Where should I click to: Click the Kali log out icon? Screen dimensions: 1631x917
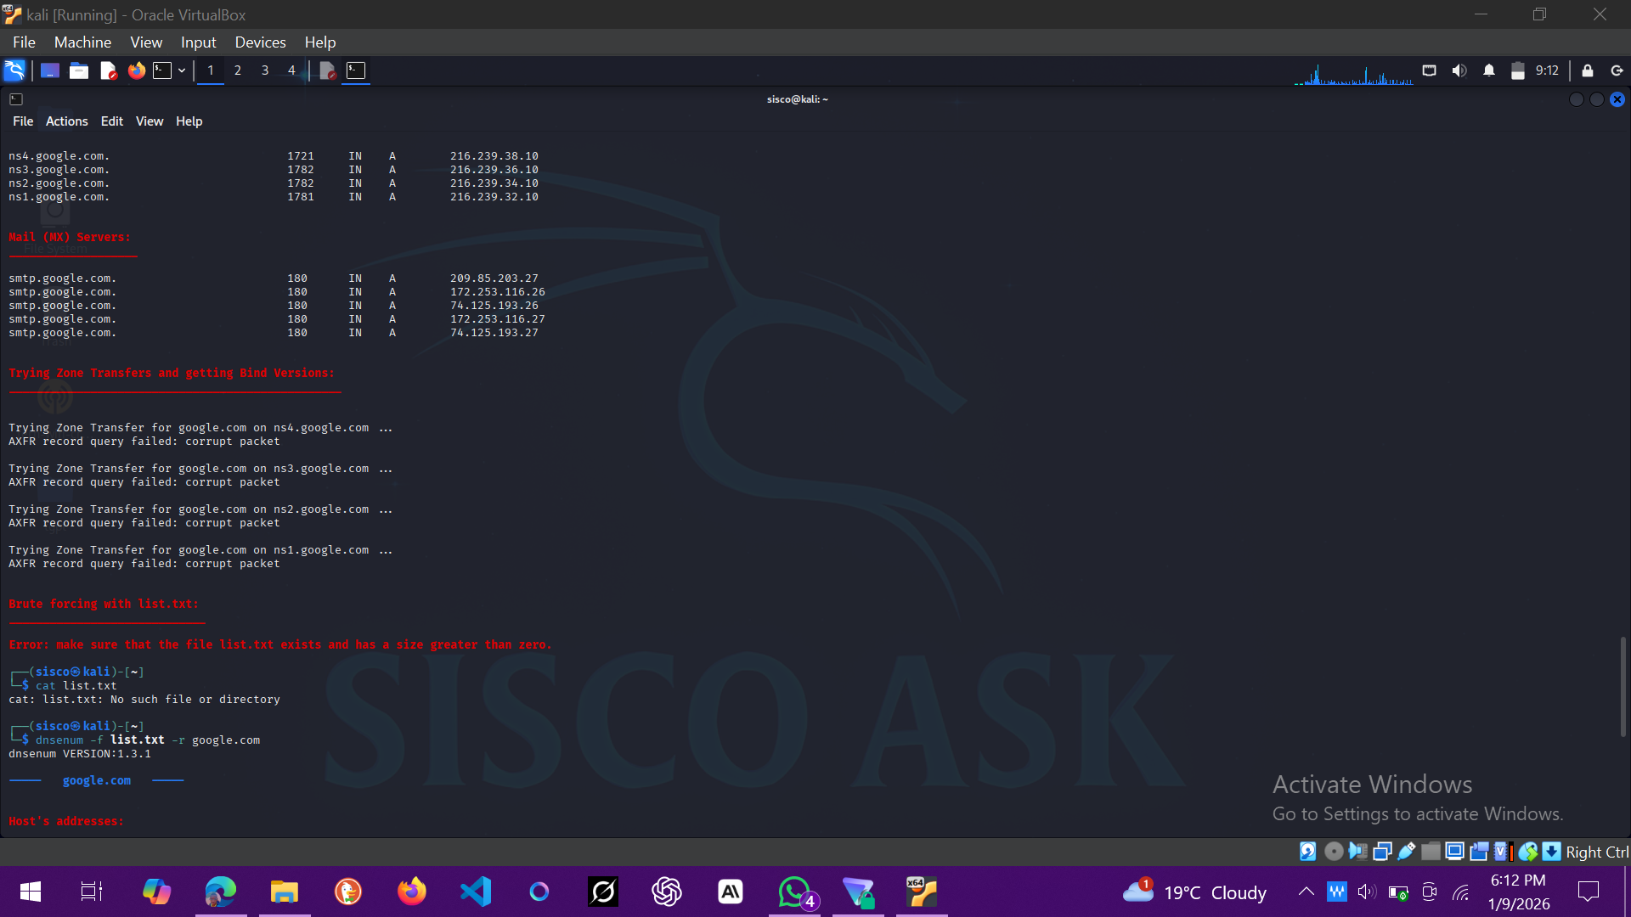click(1617, 70)
